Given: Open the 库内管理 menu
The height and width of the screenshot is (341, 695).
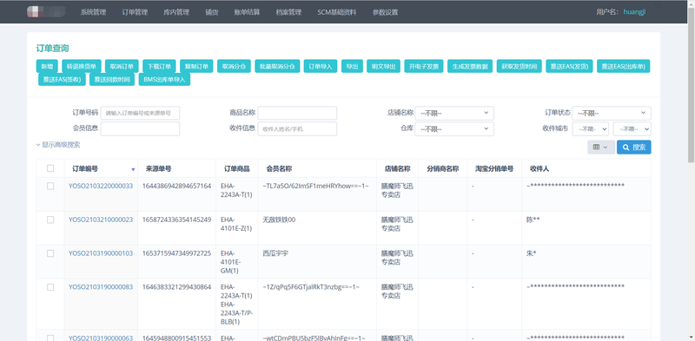Looking at the screenshot, I should tap(176, 12).
